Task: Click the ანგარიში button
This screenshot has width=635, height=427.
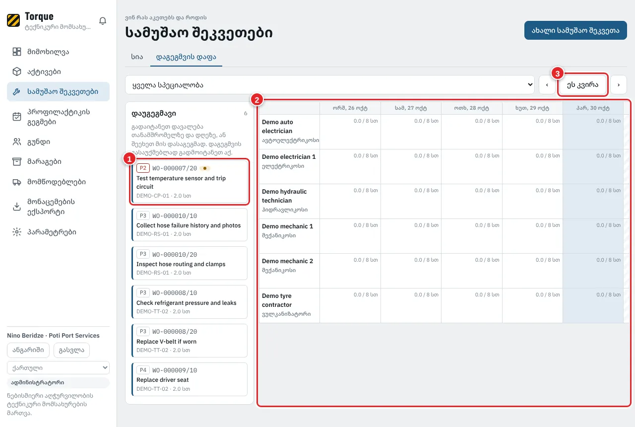Action: pyautogui.click(x=28, y=350)
